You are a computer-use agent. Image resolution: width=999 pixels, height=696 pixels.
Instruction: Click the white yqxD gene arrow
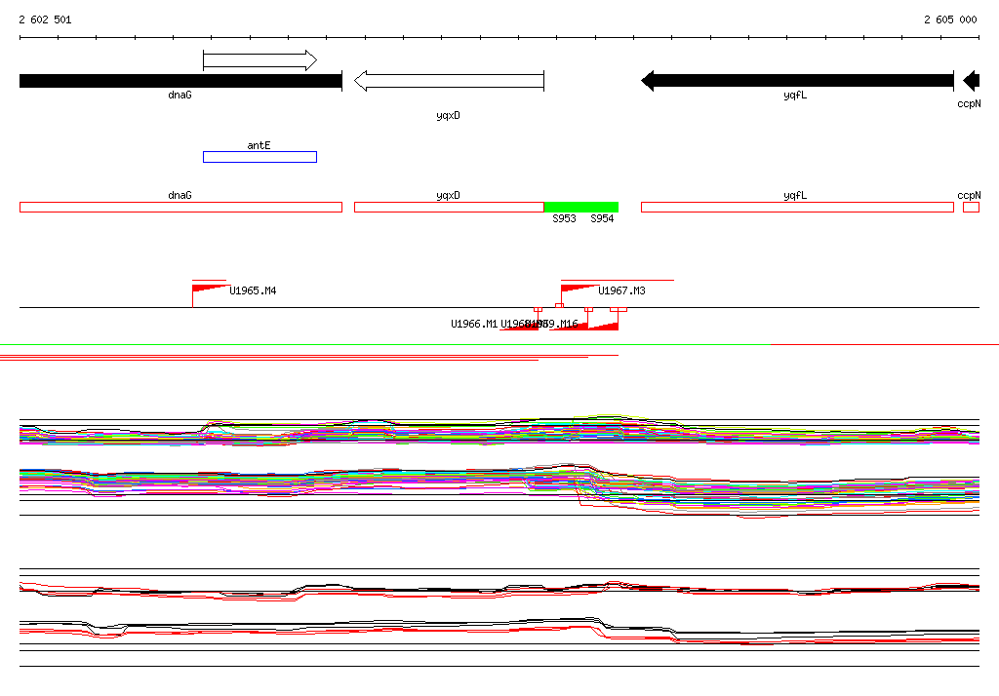(449, 81)
